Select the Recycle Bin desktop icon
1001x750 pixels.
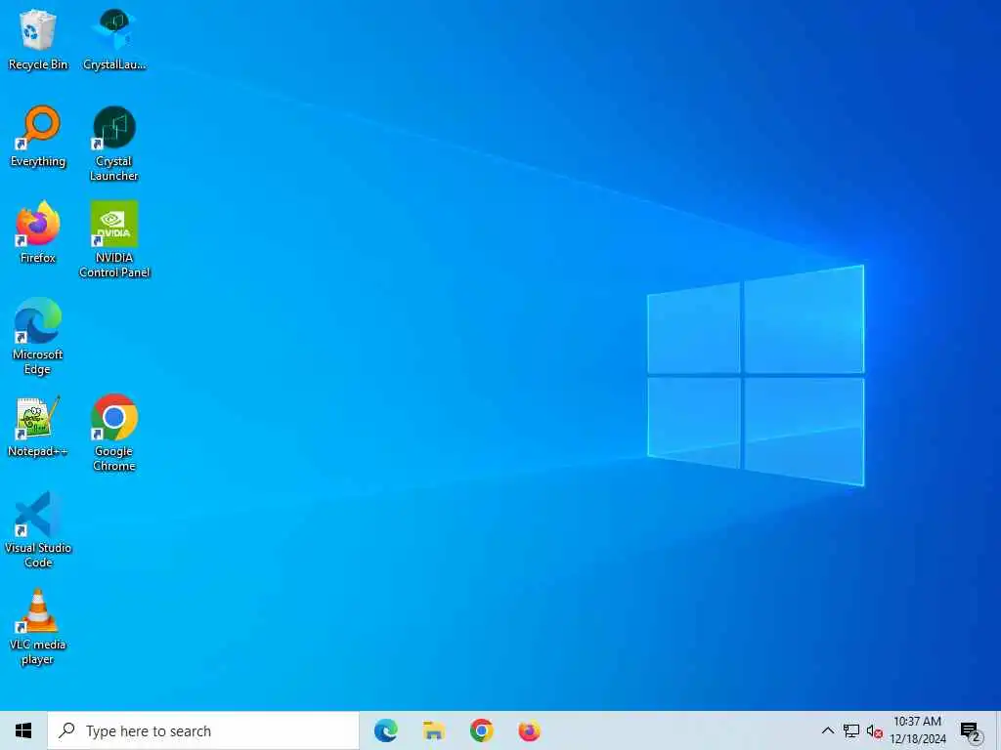(38, 39)
